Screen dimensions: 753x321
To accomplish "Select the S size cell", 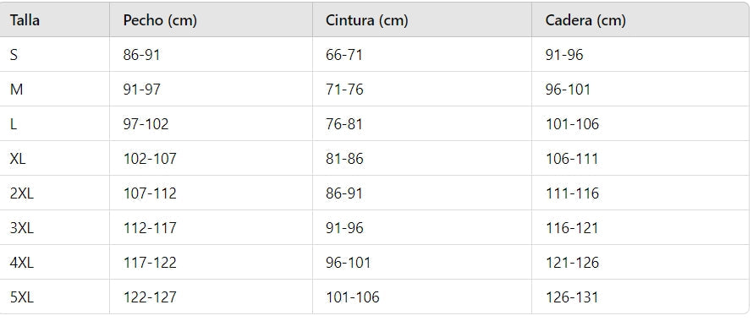I will coord(14,55).
